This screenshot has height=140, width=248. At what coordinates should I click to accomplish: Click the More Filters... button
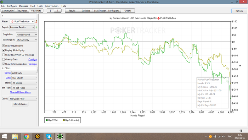(20, 104)
